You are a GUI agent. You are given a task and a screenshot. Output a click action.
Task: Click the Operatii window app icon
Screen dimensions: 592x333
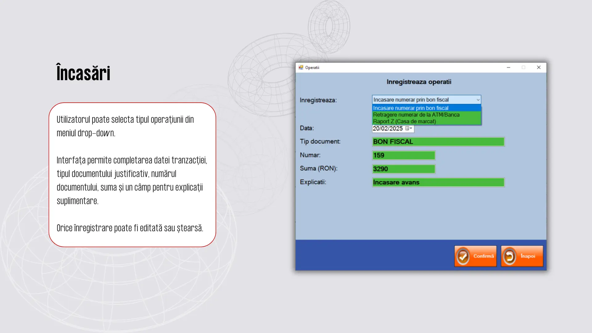(x=301, y=68)
